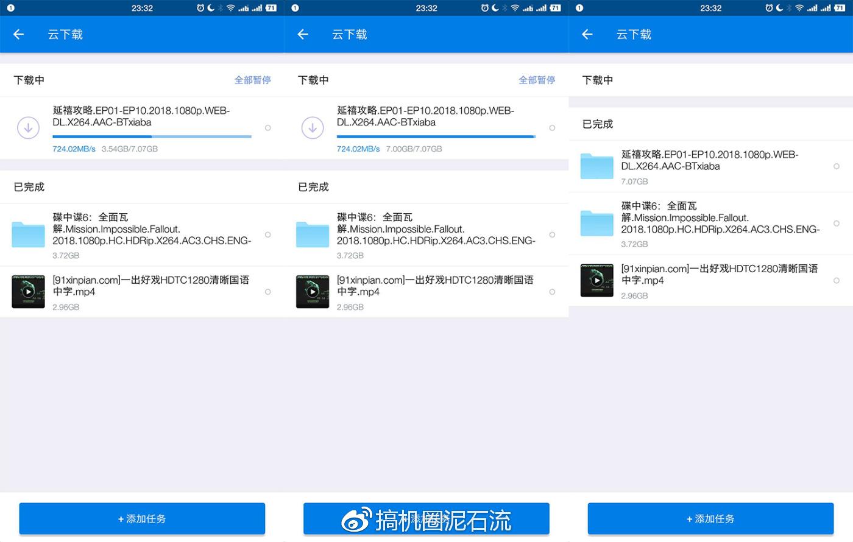The width and height of the screenshot is (853, 542).
Task: Tap the 7.00GB/7.07GB size text
Action: [x=414, y=149]
